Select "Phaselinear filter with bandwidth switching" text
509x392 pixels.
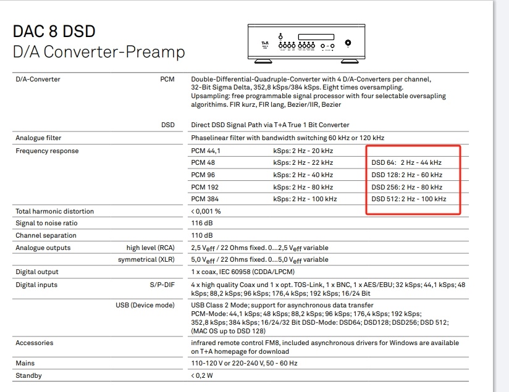(288, 138)
